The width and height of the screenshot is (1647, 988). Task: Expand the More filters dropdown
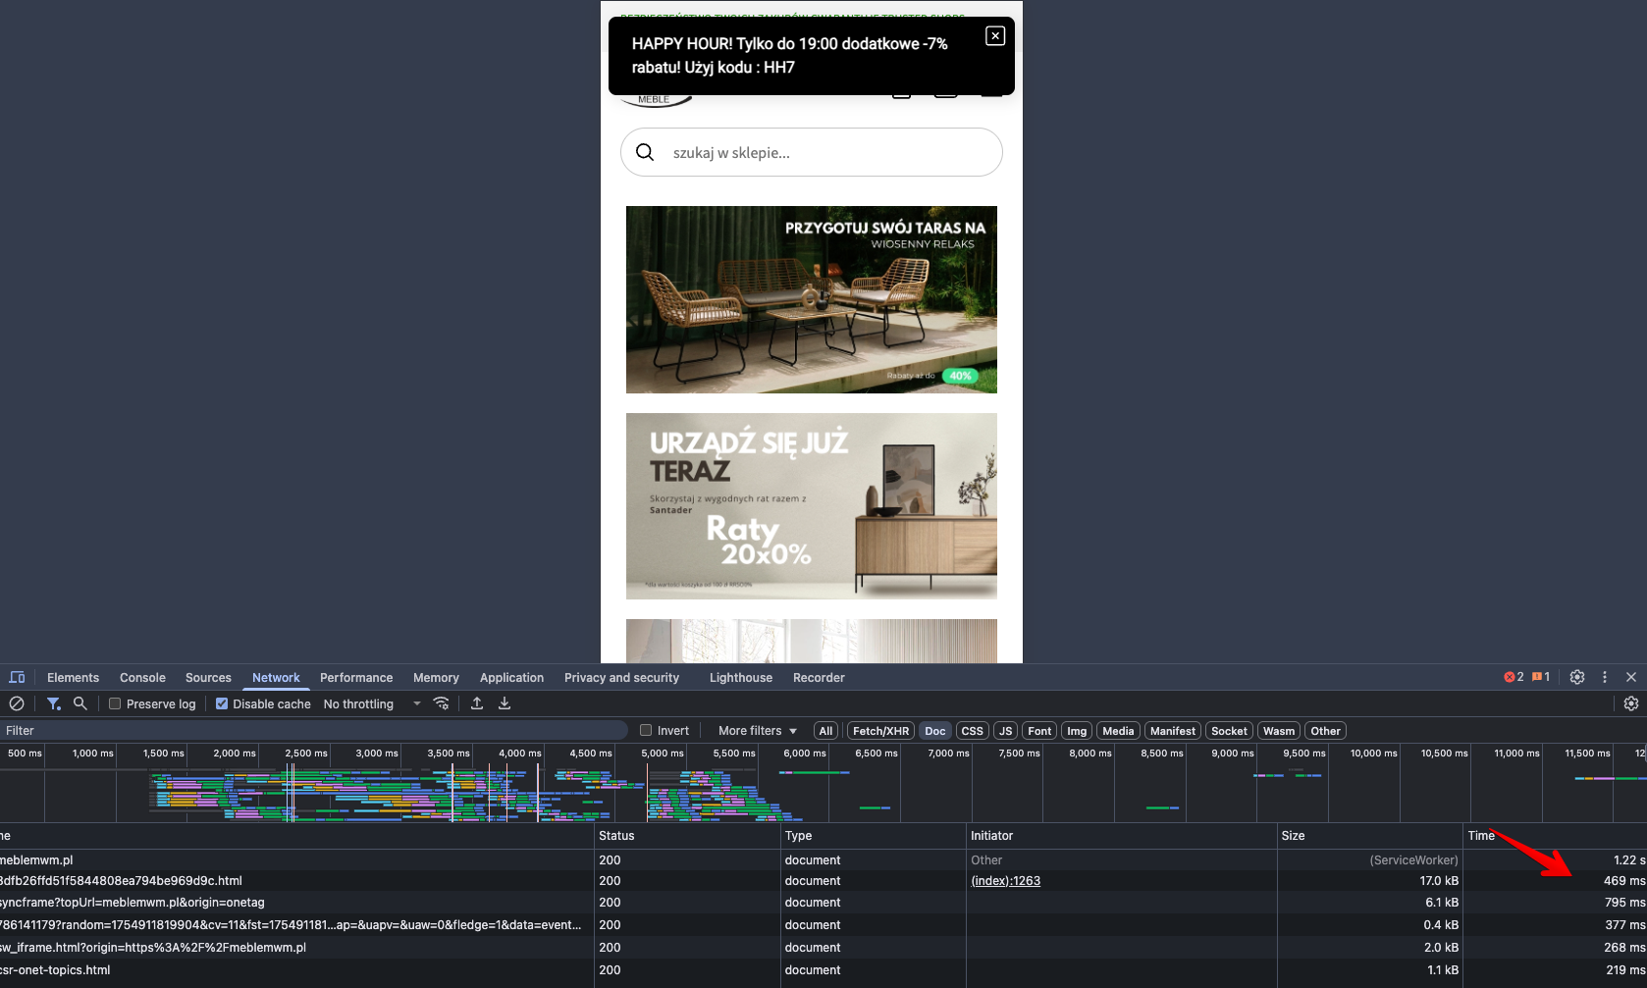pyautogui.click(x=757, y=730)
